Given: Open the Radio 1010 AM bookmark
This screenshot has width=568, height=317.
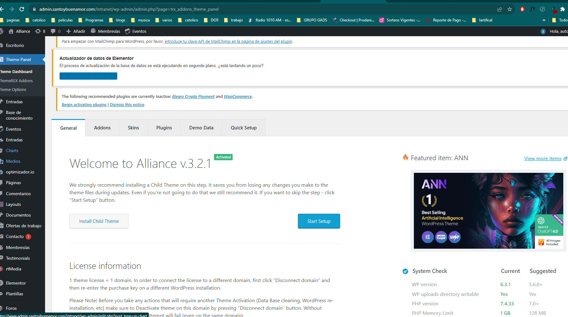Looking at the screenshot, I should pyautogui.click(x=270, y=20).
